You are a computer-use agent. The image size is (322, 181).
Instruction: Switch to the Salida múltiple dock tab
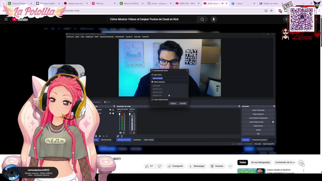[x=149, y=140]
